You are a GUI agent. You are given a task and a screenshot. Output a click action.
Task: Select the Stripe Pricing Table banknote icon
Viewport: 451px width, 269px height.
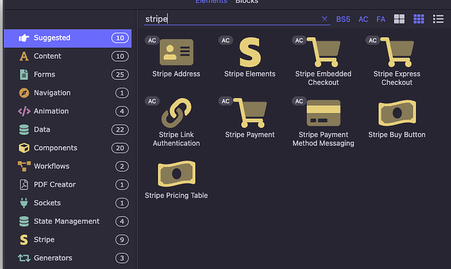point(176,174)
